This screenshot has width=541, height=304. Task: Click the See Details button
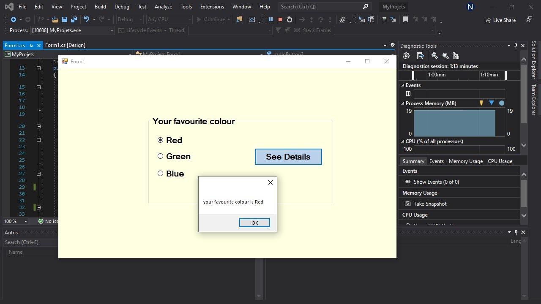pos(288,157)
